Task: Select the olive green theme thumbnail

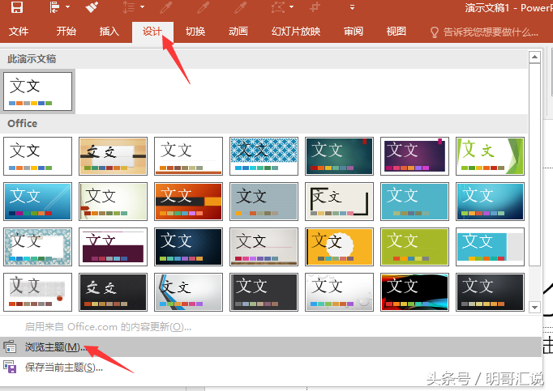Action: (415, 246)
